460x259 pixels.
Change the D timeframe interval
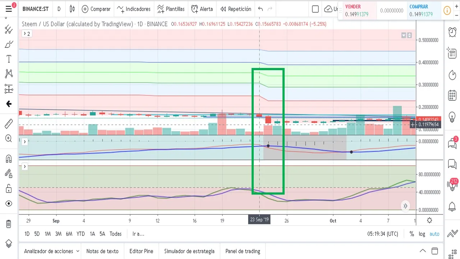tap(59, 9)
